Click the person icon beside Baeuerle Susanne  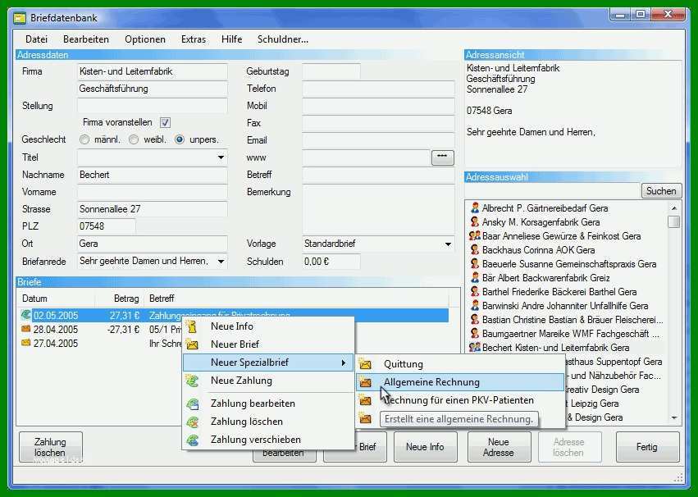click(475, 263)
